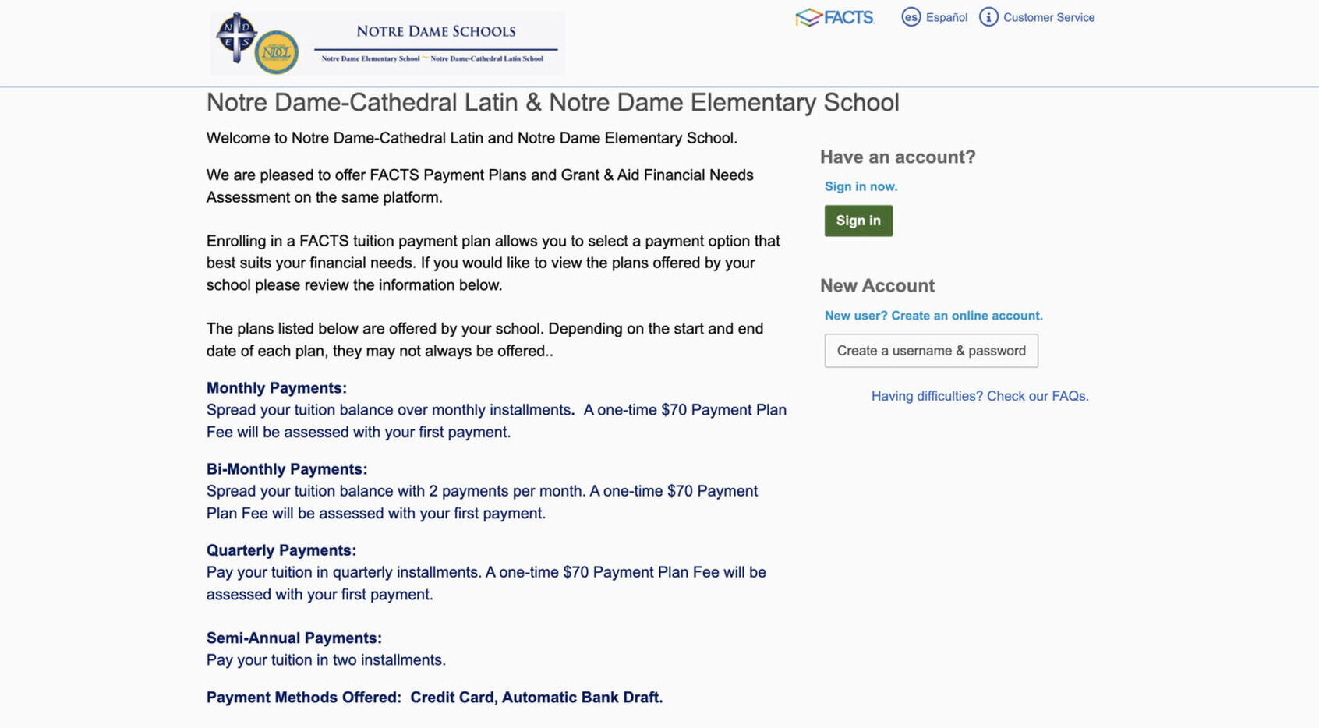Click the FACTS wordmark text
Image resolution: width=1319 pixels, height=728 pixels.
click(x=847, y=17)
